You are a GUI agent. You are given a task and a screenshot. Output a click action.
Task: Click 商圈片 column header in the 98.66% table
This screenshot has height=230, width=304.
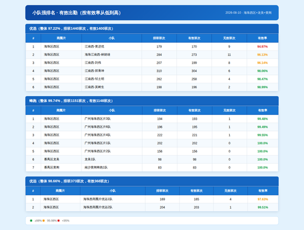(x=60, y=190)
